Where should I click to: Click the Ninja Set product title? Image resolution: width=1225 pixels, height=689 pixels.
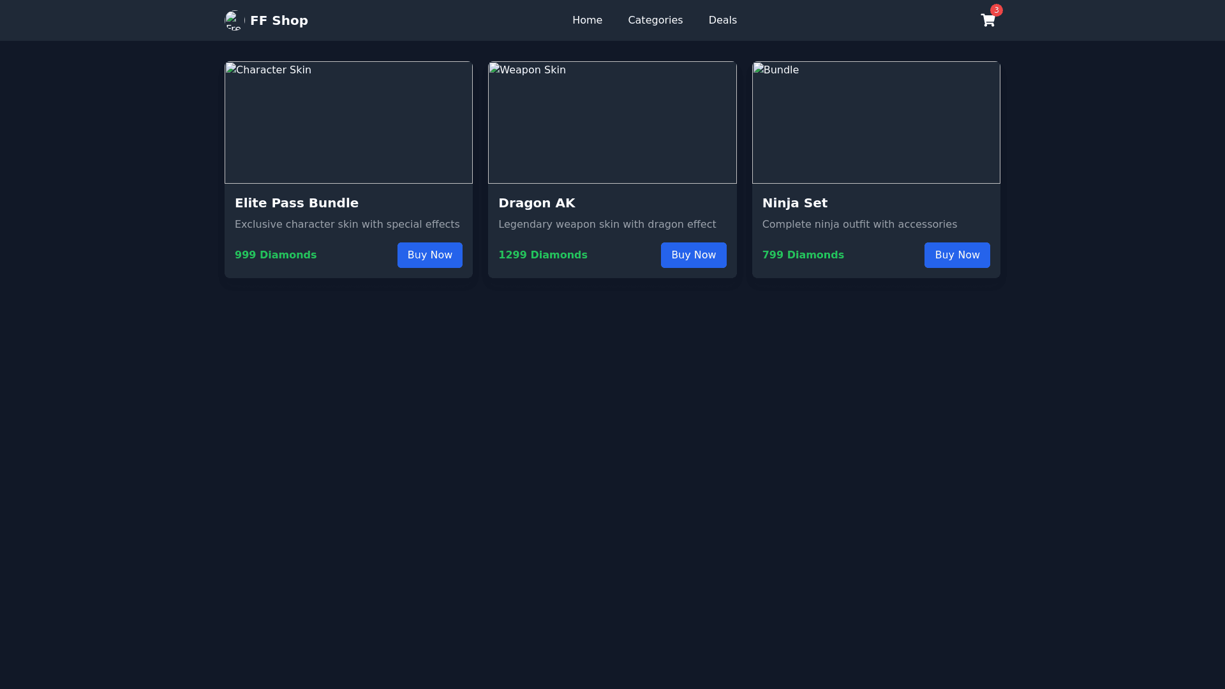tap(794, 203)
